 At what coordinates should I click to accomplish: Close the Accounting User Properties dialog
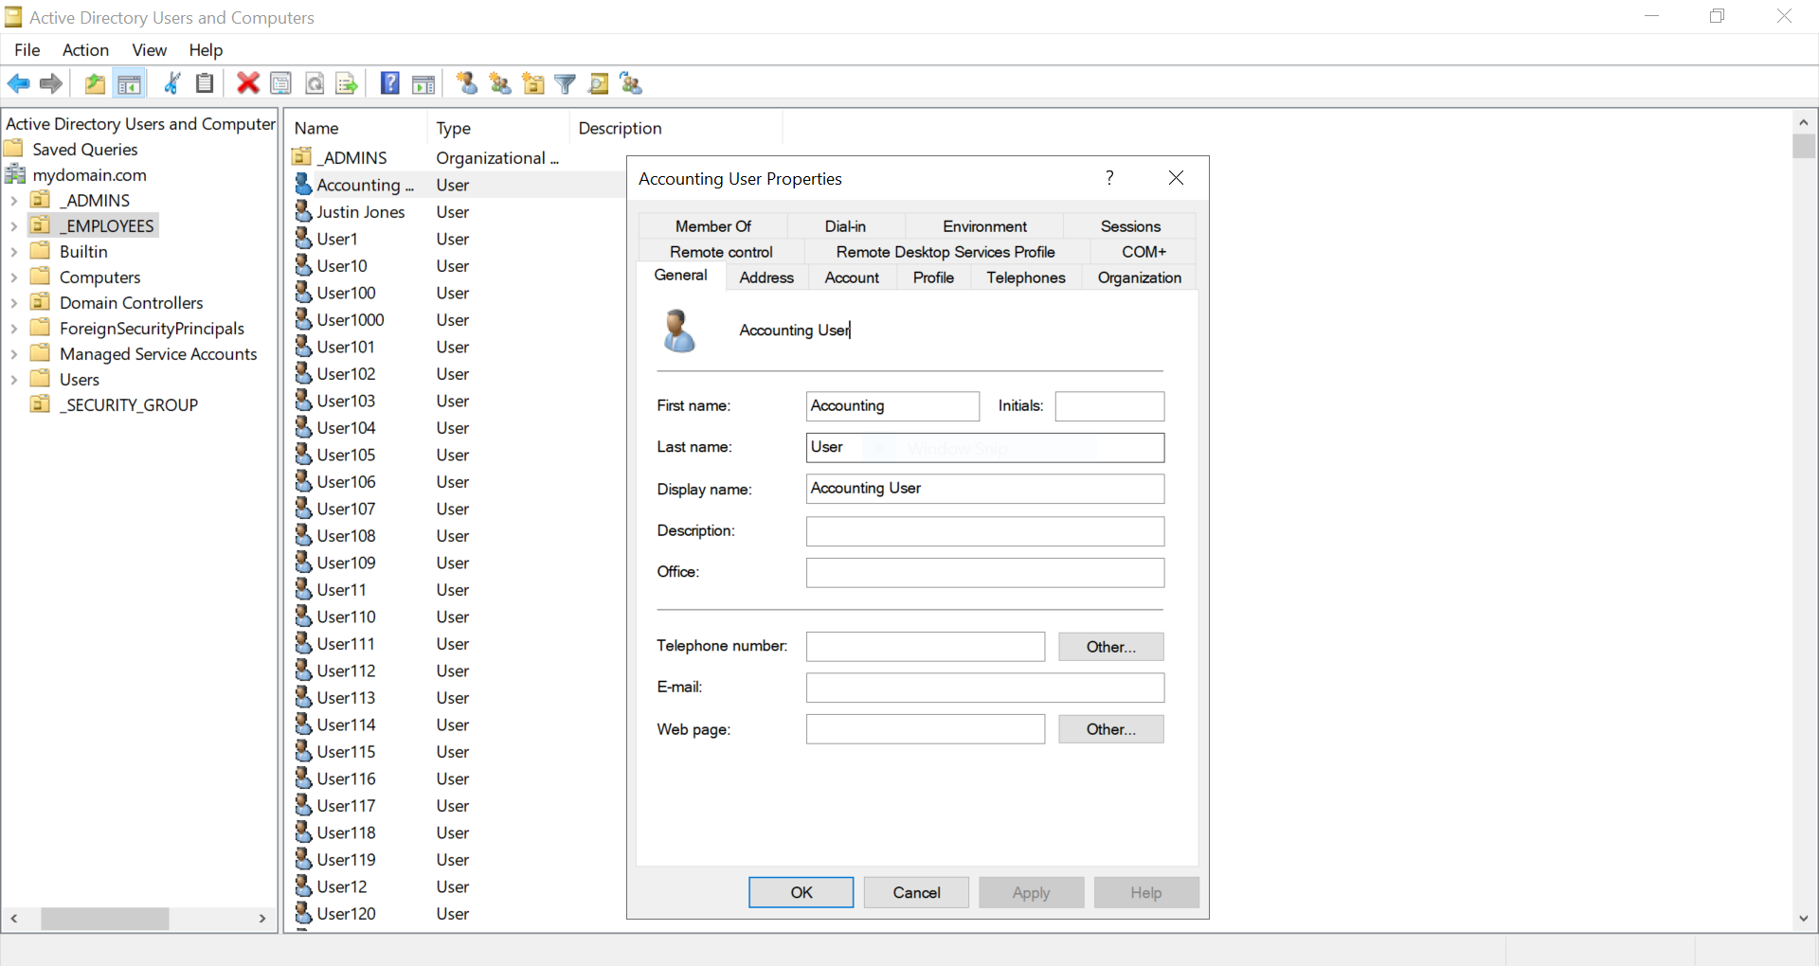(x=1176, y=178)
